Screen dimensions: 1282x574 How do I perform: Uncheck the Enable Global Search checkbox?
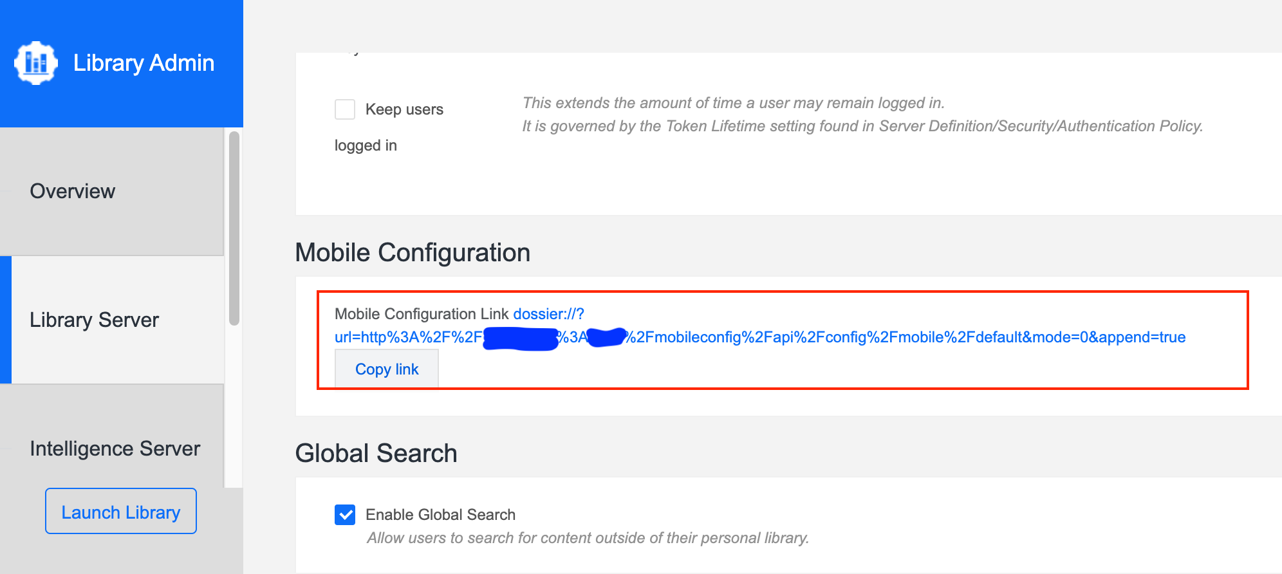[345, 515]
